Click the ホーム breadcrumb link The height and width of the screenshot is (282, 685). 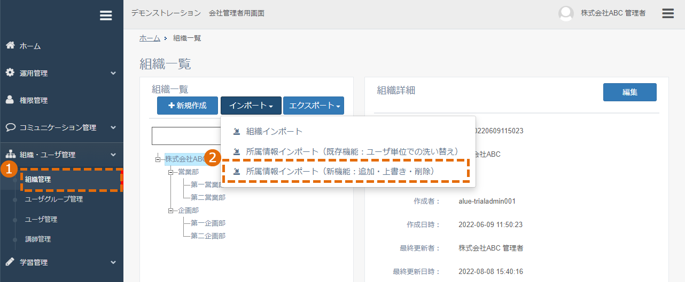point(150,38)
